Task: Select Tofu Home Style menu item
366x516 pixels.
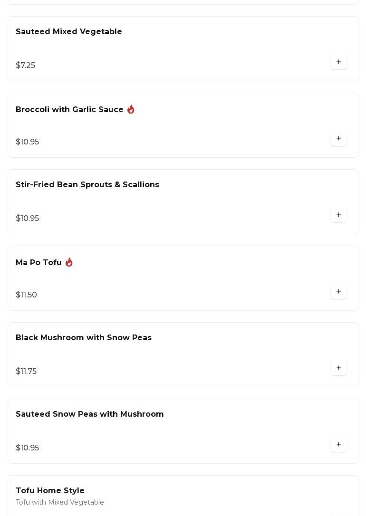Action: [50, 491]
